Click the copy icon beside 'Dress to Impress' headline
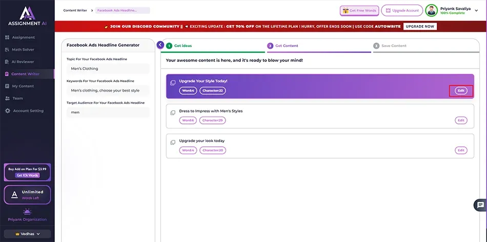487x242 pixels. pyautogui.click(x=173, y=112)
